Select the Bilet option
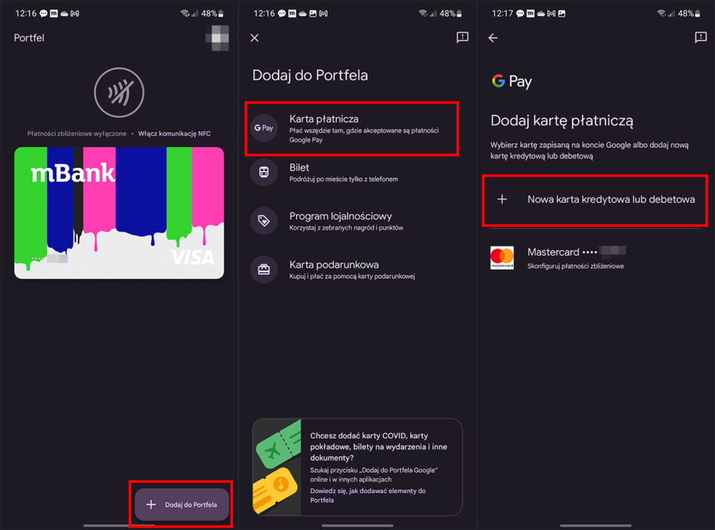The image size is (715, 530). [357, 172]
